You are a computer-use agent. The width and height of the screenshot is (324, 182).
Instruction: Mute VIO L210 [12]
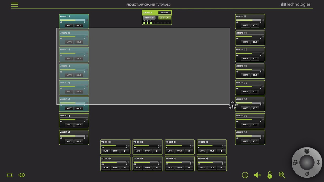point(245,75)
